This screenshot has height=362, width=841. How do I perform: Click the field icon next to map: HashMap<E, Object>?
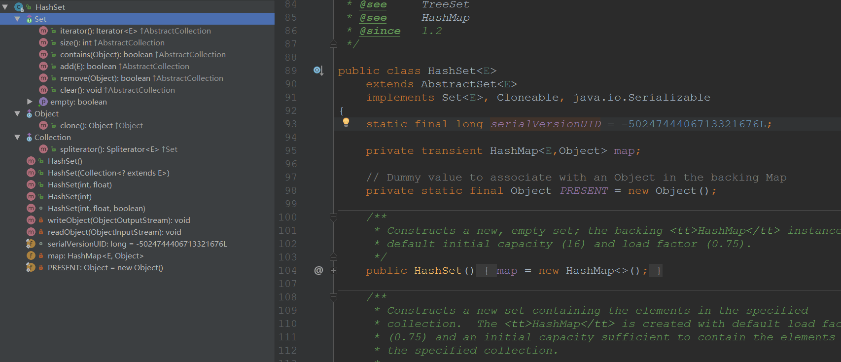tap(31, 255)
